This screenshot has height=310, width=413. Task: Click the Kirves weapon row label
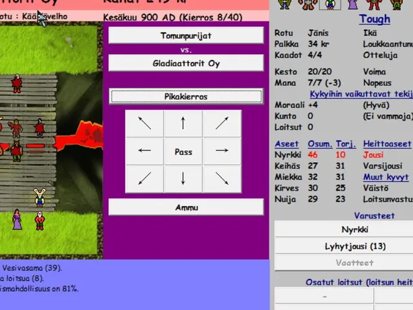pyautogui.click(x=287, y=188)
